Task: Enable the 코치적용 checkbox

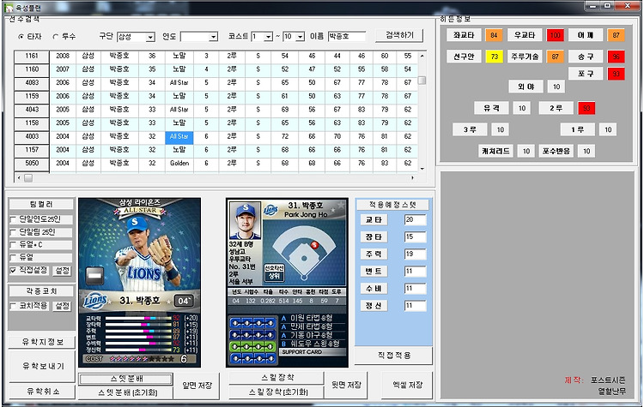Action: click(13, 306)
